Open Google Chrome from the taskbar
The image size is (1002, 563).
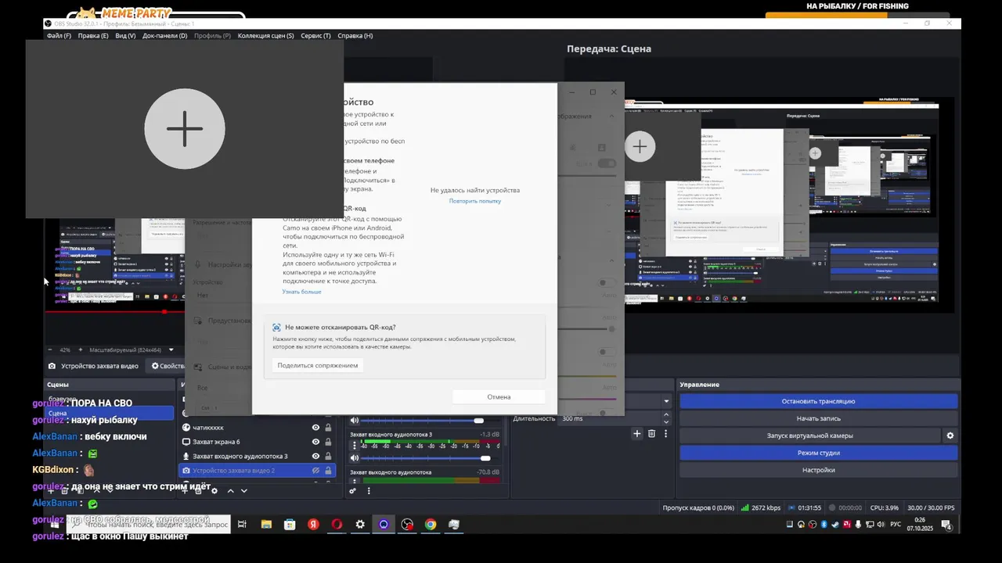point(431,525)
